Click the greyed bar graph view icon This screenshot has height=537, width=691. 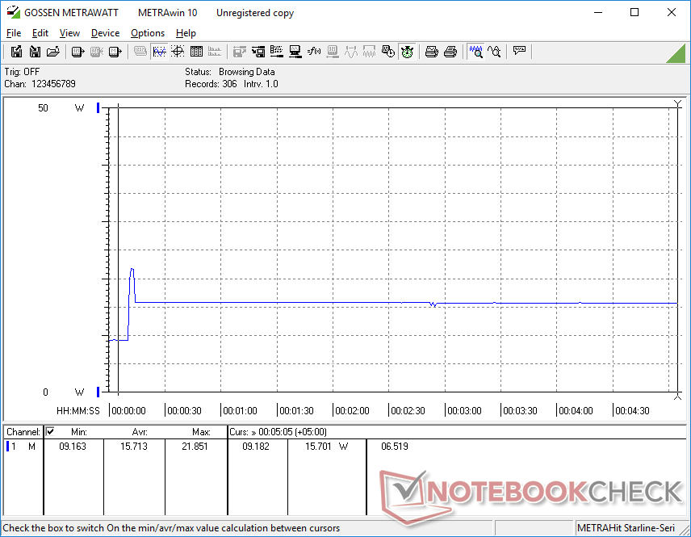pyautogui.click(x=215, y=52)
